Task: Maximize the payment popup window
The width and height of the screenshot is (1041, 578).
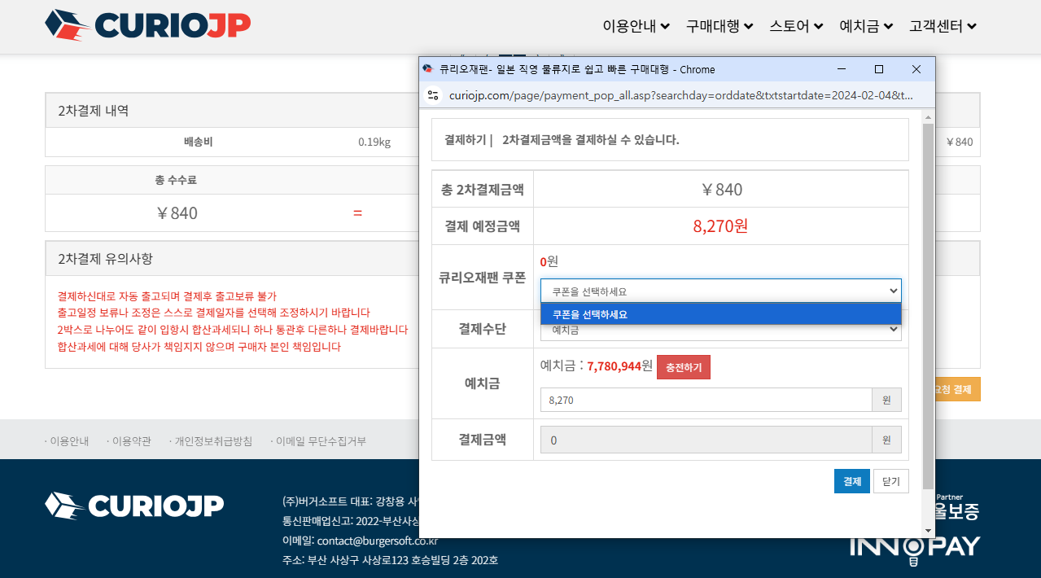Action: click(879, 69)
